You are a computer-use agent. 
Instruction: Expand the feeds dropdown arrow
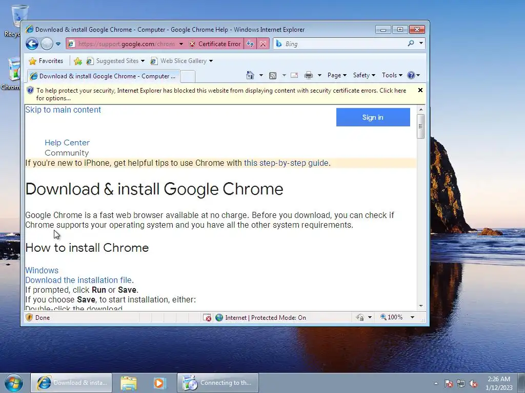tap(284, 75)
